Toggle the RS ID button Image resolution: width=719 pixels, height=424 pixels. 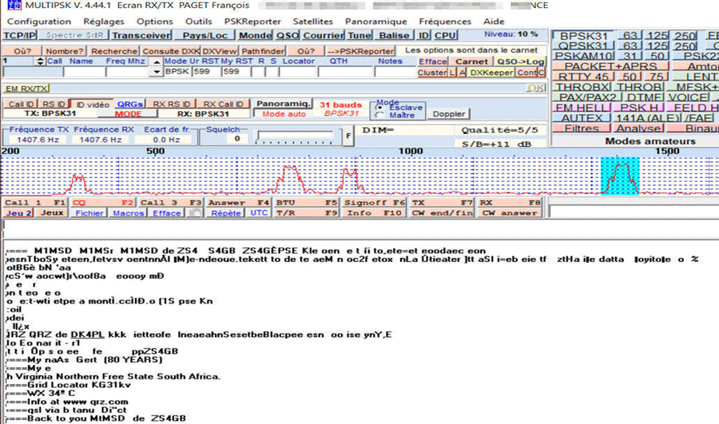coord(54,105)
